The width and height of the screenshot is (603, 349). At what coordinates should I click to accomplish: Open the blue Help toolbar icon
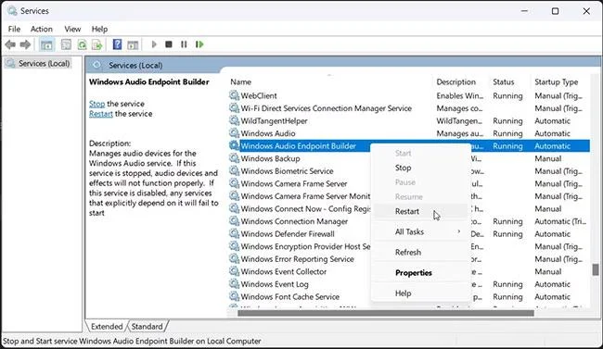[x=117, y=44]
